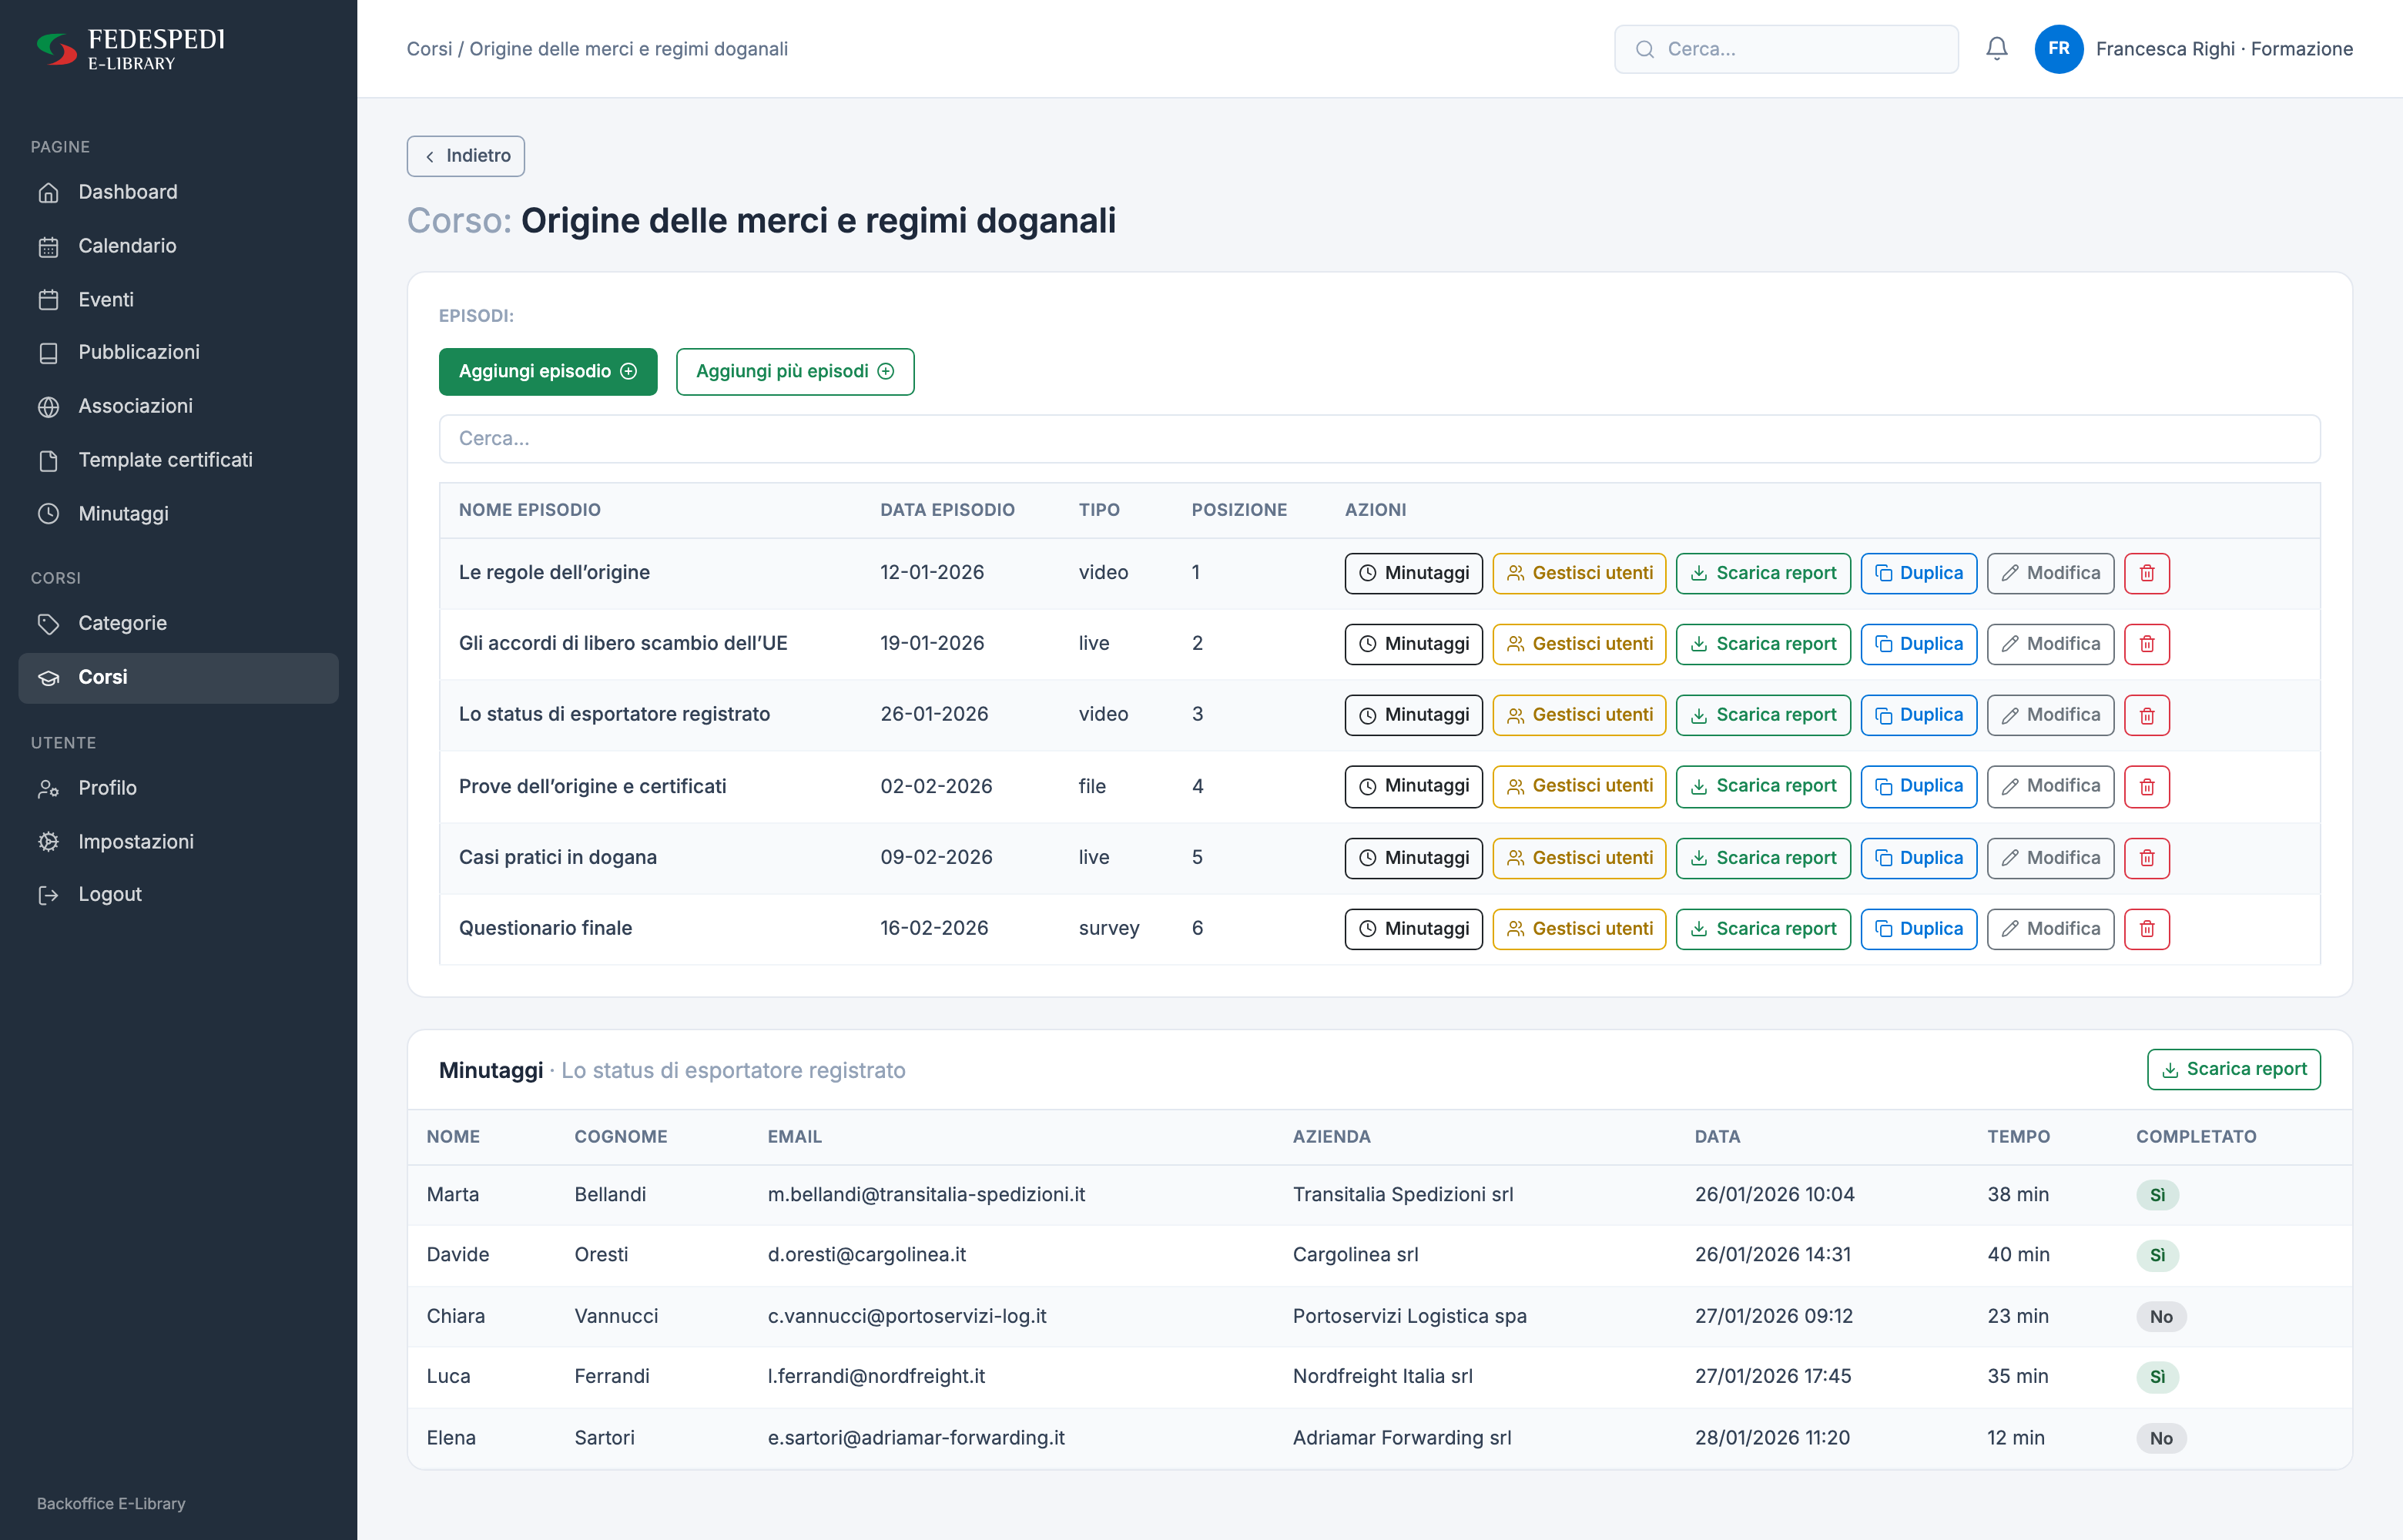Click Aggiungi più episodi button
Image resolution: width=2403 pixels, height=1540 pixels.
coord(795,372)
